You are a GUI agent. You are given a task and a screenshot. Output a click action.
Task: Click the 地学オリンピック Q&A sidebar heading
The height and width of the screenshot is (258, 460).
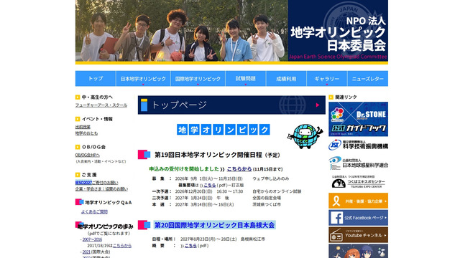pyautogui.click(x=109, y=202)
